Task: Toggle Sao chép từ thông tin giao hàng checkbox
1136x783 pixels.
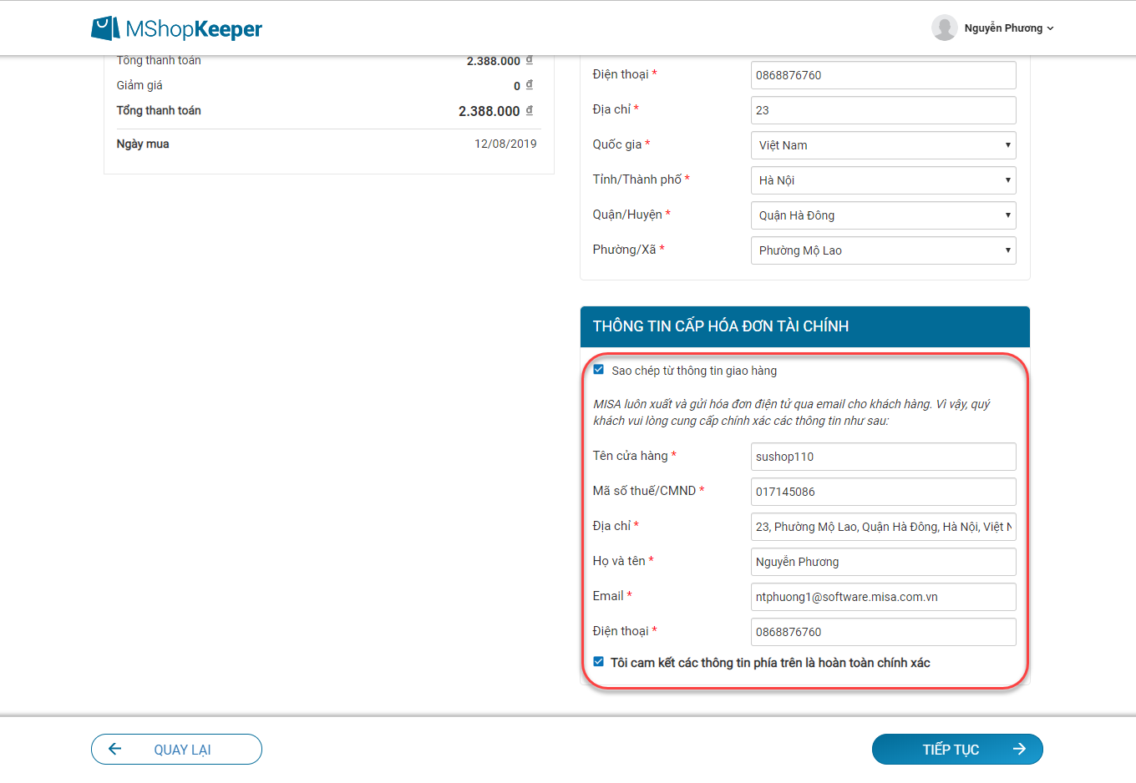Action: pos(598,369)
